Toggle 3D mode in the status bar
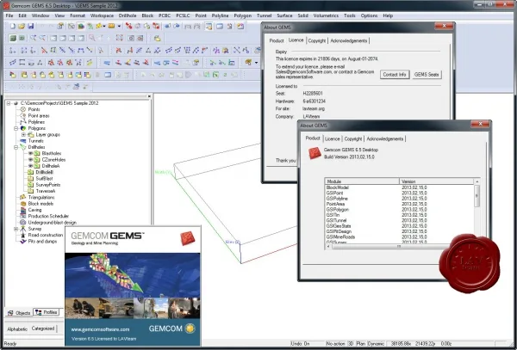 tap(351, 343)
